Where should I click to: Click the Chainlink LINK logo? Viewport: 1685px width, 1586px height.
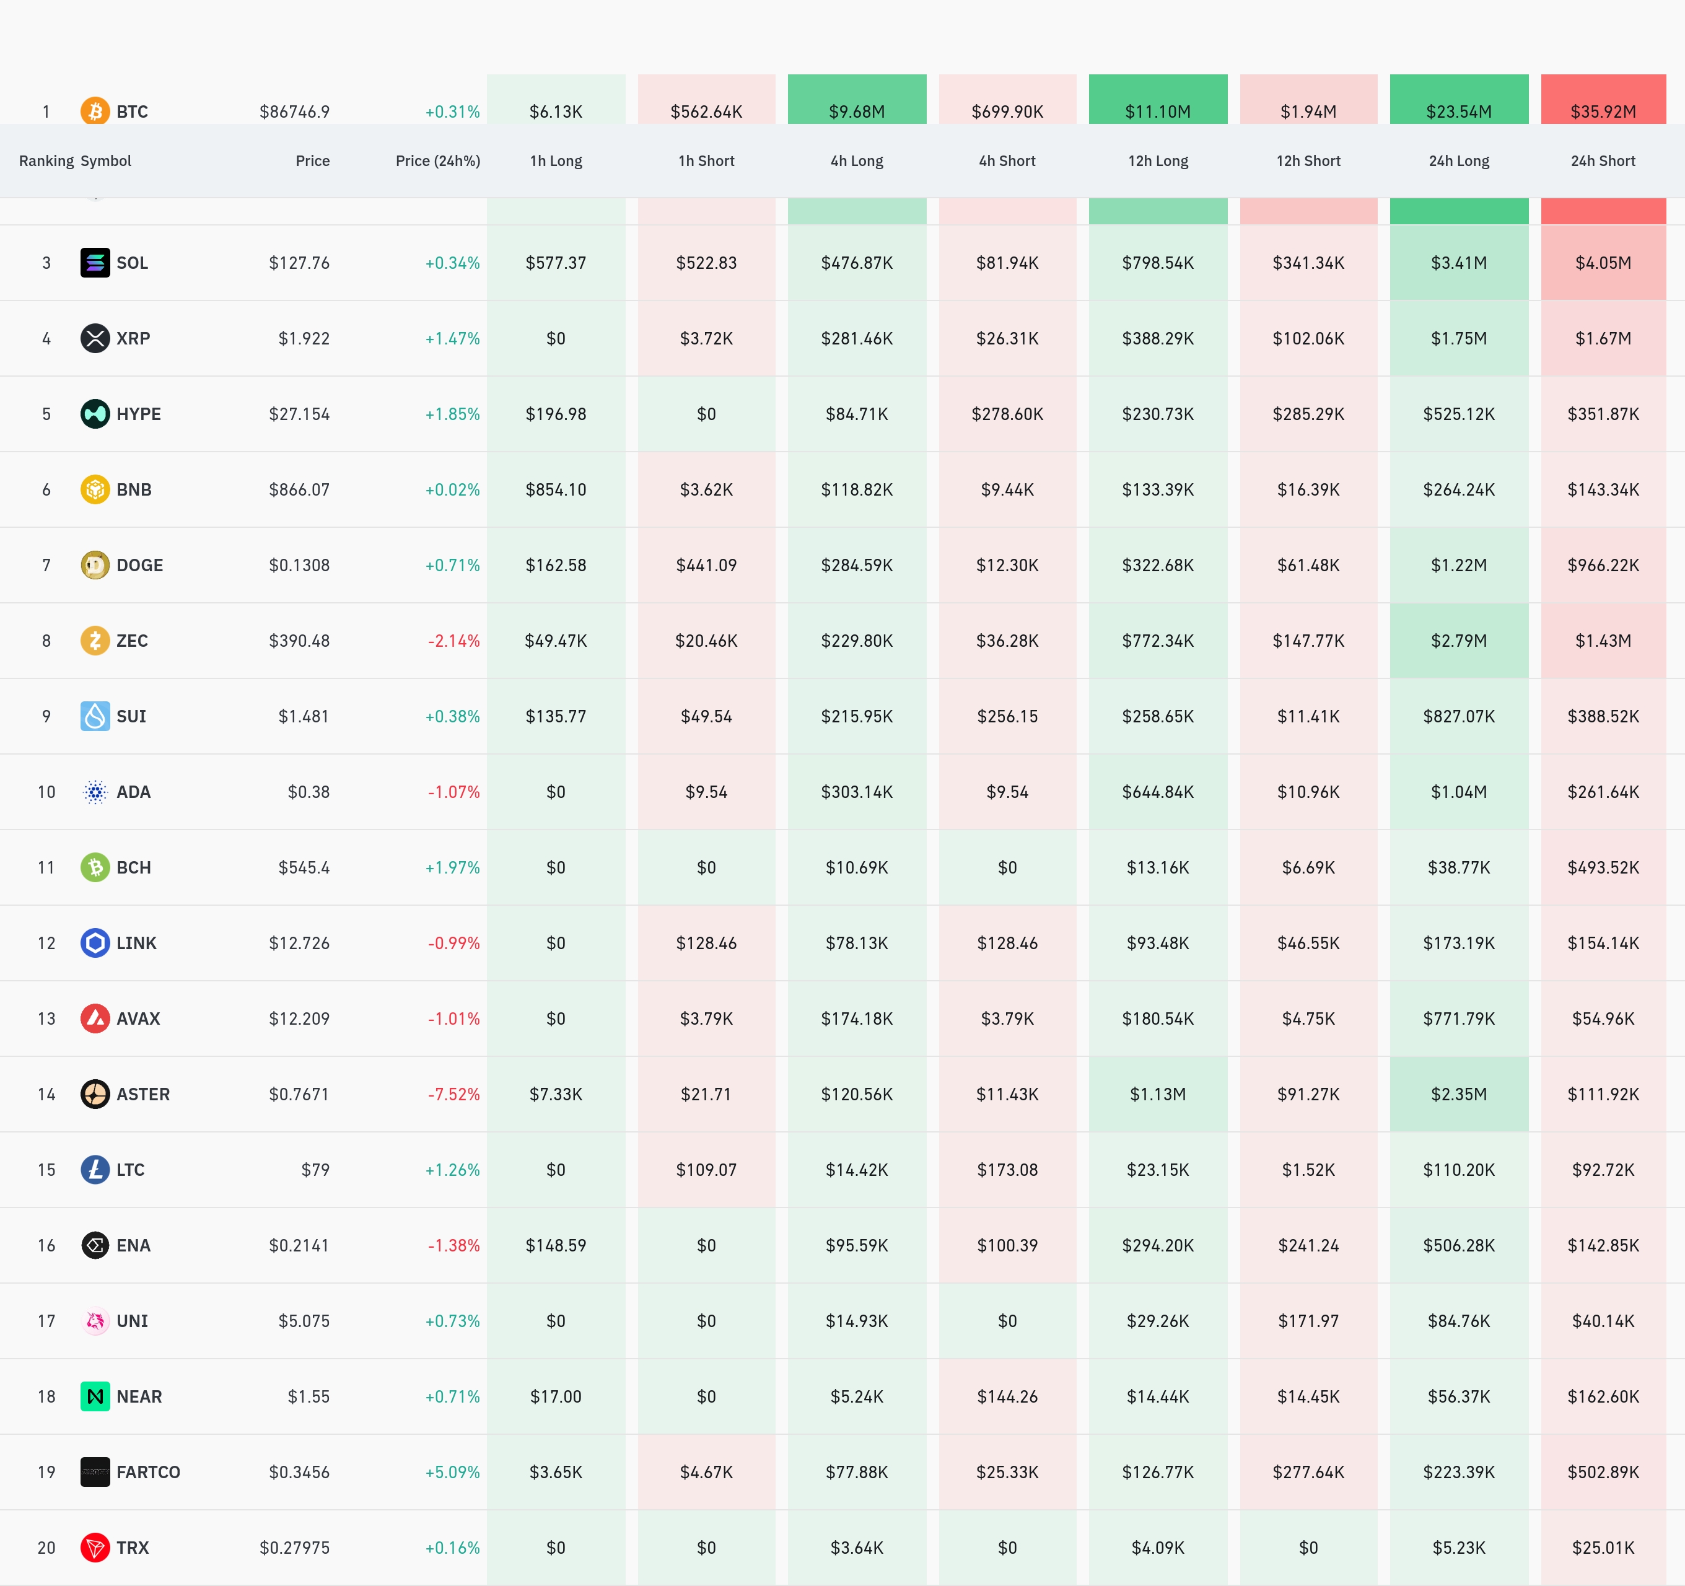[x=95, y=944]
